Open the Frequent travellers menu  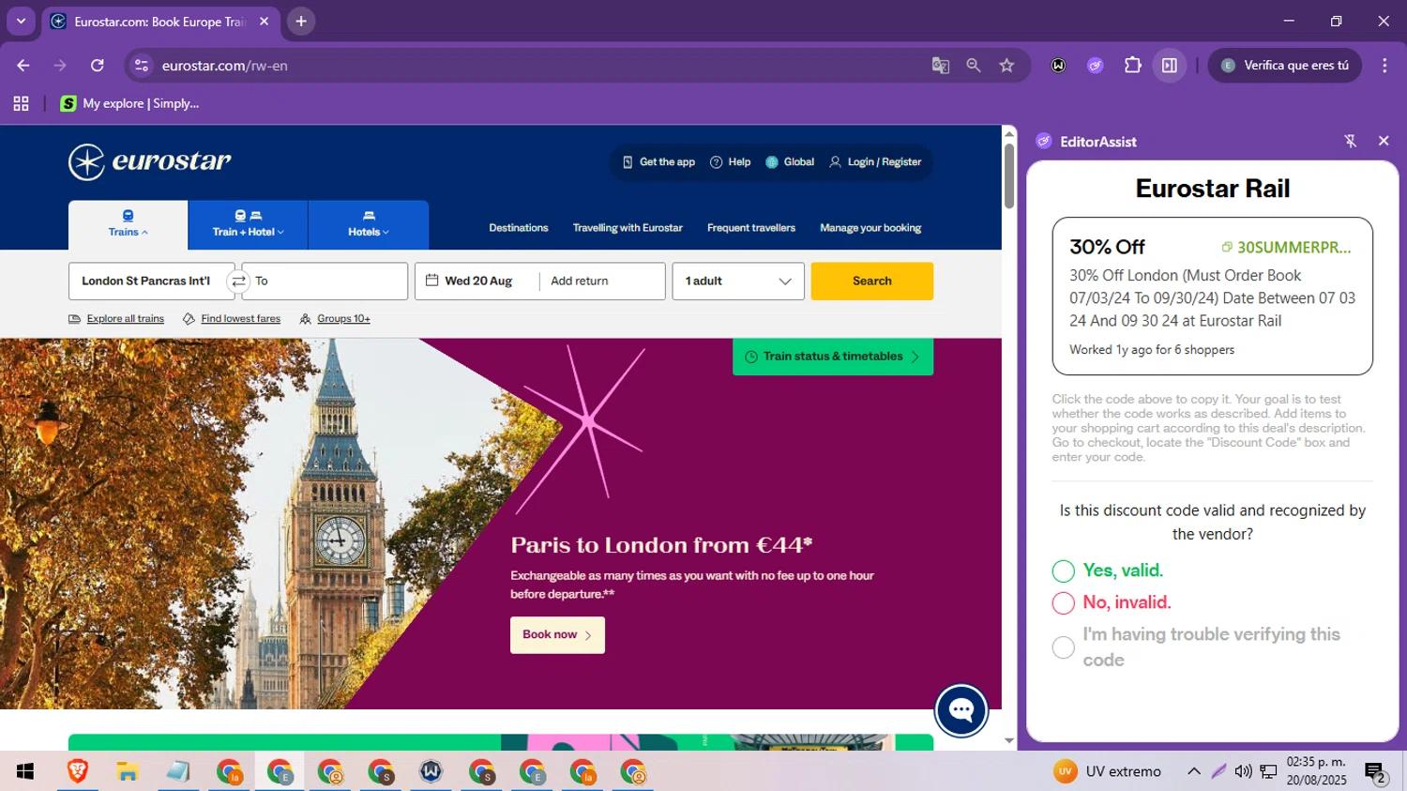751,228
